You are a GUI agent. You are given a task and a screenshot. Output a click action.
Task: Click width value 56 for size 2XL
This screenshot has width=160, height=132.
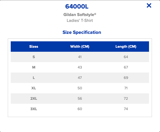tap(80, 98)
